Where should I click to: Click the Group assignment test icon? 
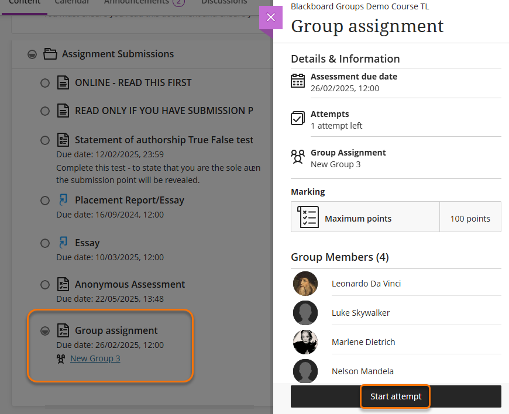tap(63, 331)
